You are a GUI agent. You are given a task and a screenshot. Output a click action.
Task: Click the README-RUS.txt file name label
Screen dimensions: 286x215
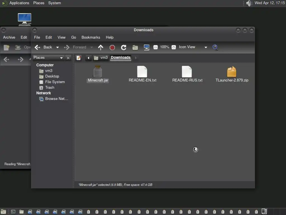coord(187,80)
